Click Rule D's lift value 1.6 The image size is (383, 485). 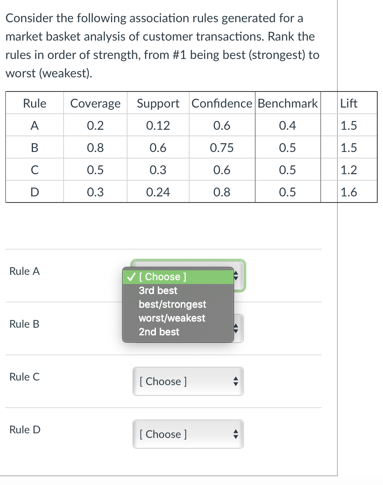[x=349, y=192]
